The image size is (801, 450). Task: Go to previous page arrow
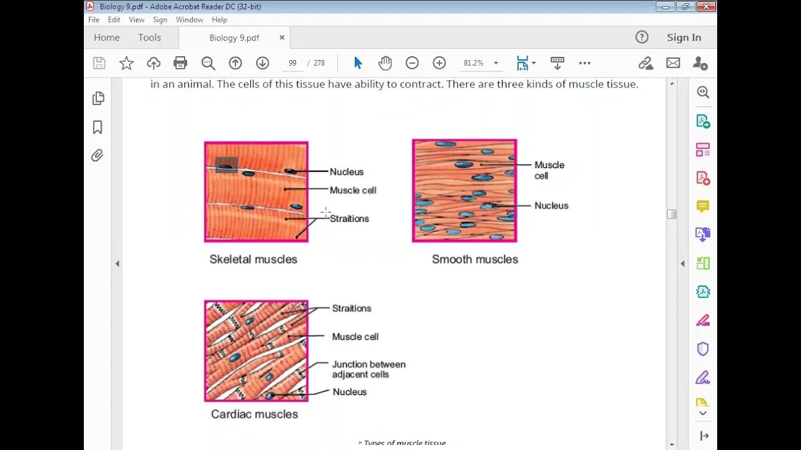(x=235, y=63)
